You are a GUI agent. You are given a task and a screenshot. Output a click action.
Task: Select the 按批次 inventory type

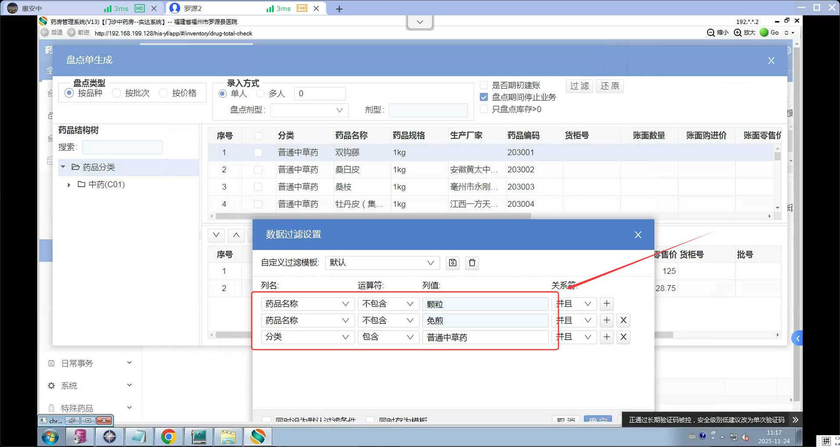pyautogui.click(x=116, y=93)
